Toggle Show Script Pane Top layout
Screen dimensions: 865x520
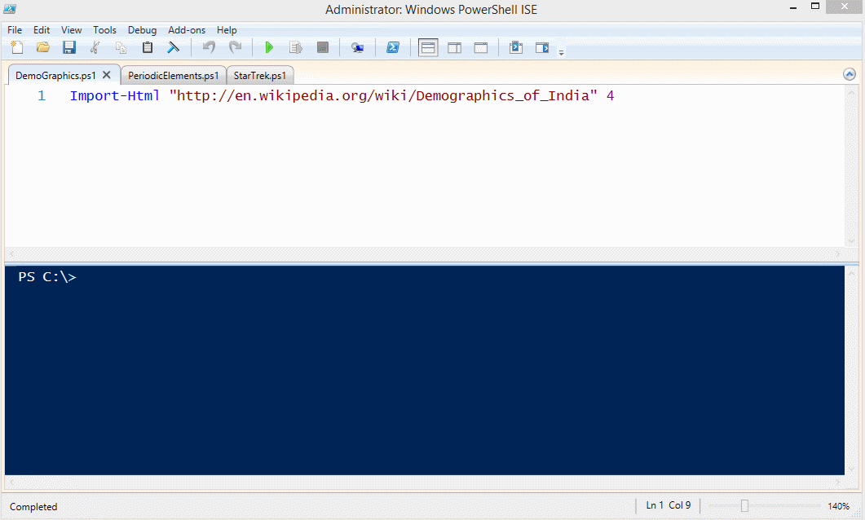tap(428, 48)
